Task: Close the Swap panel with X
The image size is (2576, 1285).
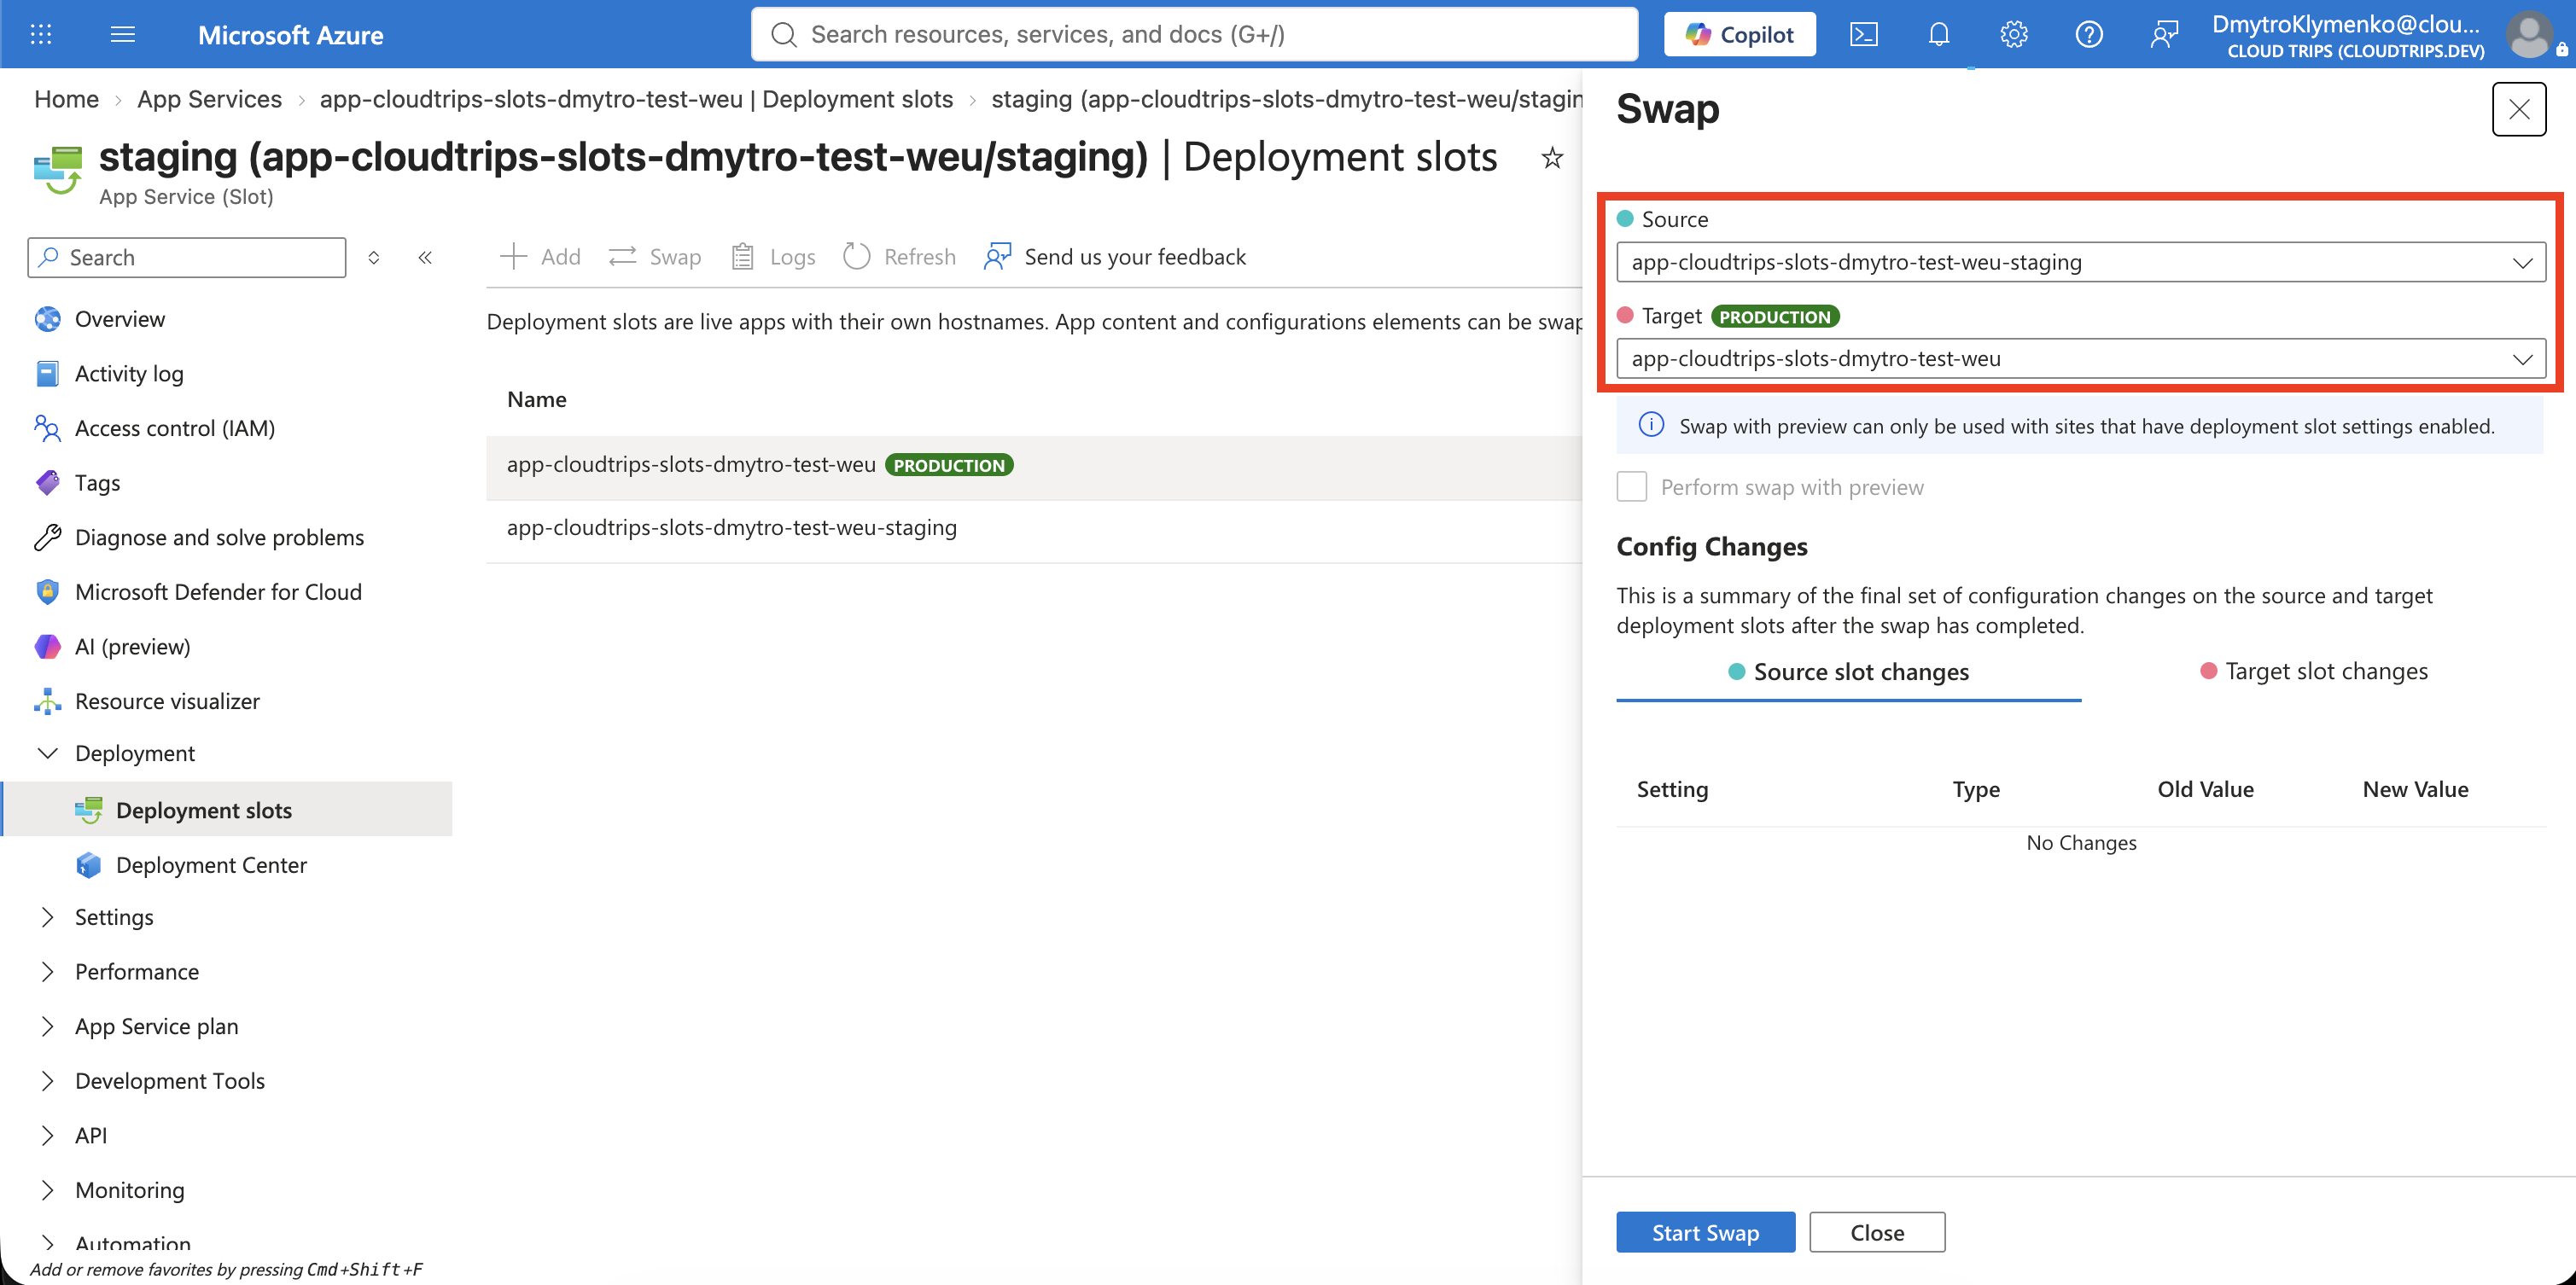Action: click(2518, 109)
